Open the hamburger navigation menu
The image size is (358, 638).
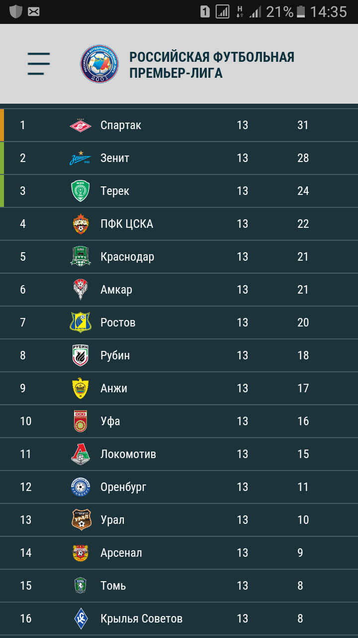(39, 64)
